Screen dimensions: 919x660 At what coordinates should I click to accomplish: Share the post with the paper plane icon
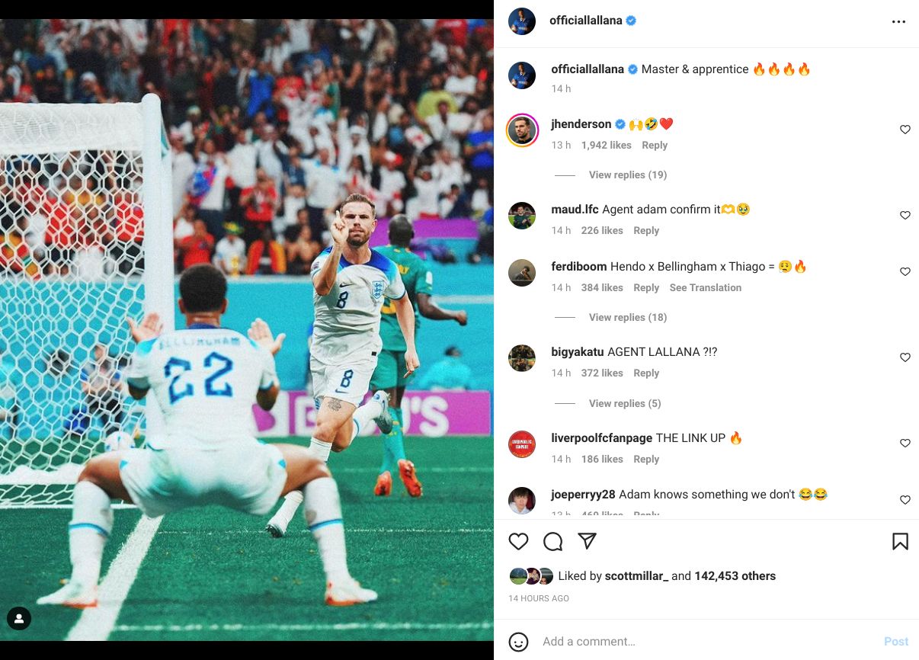tap(587, 541)
